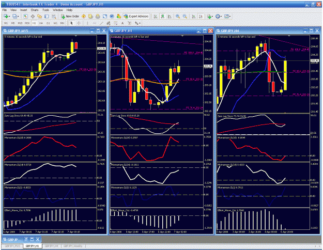Select the Text 'A' drawing tool
The image size is (323, 250).
pyautogui.click(x=122, y=23)
